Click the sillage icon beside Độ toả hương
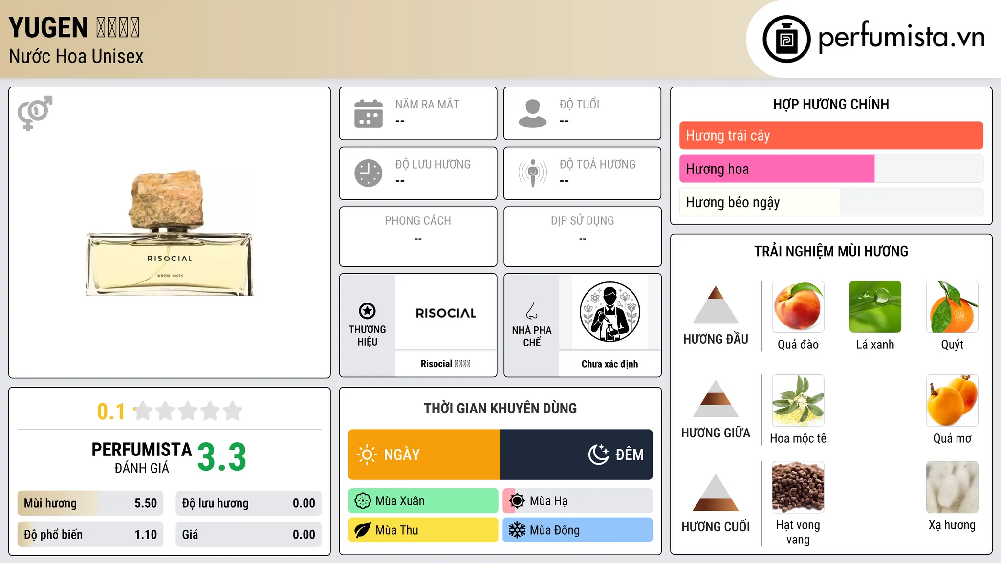Screen dimensions: 1001x563 click(533, 173)
